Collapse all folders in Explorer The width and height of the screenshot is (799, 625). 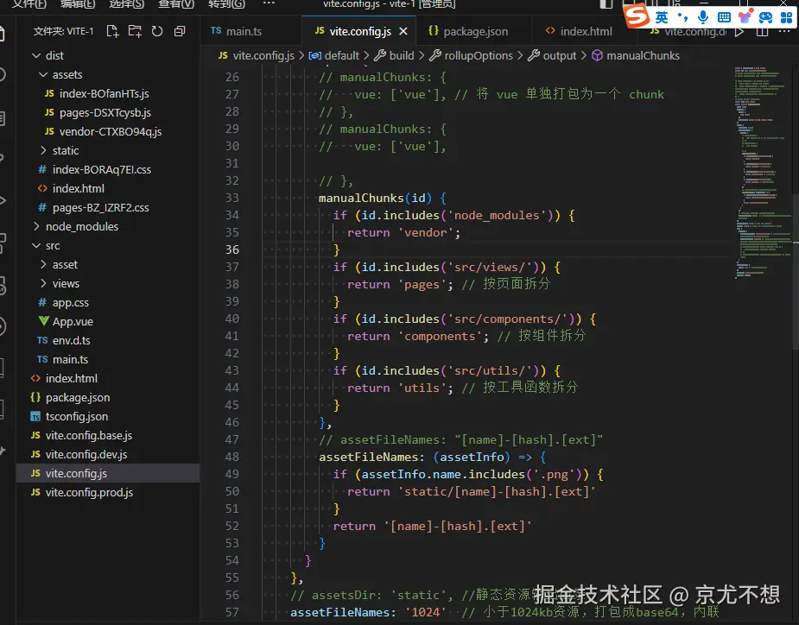point(180,31)
